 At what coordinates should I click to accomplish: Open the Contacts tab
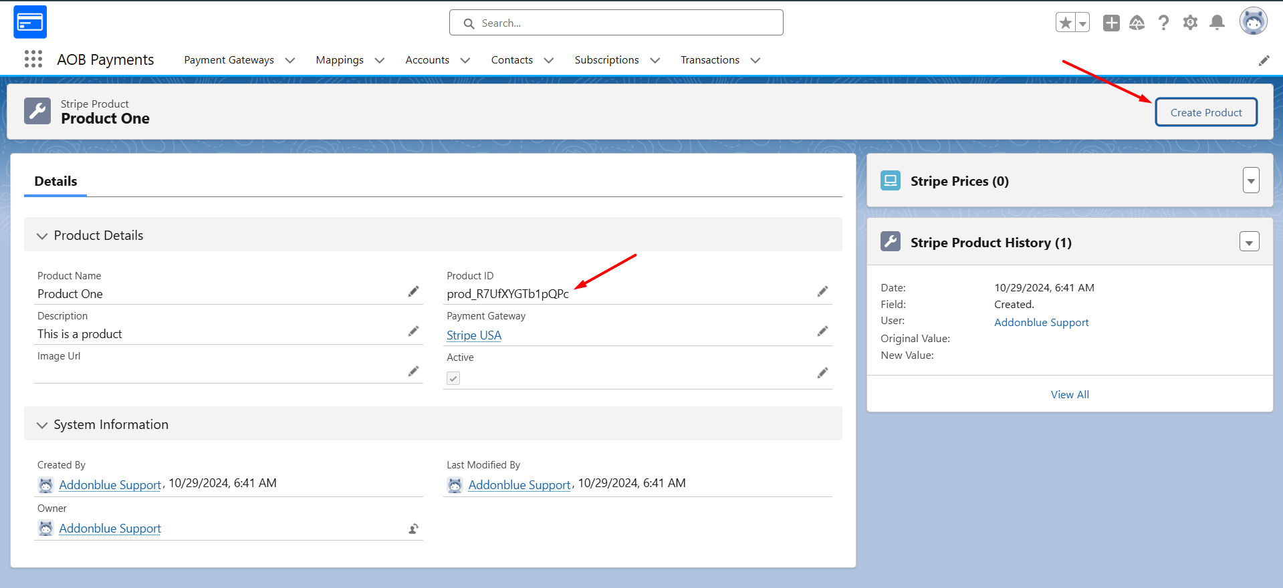[512, 60]
